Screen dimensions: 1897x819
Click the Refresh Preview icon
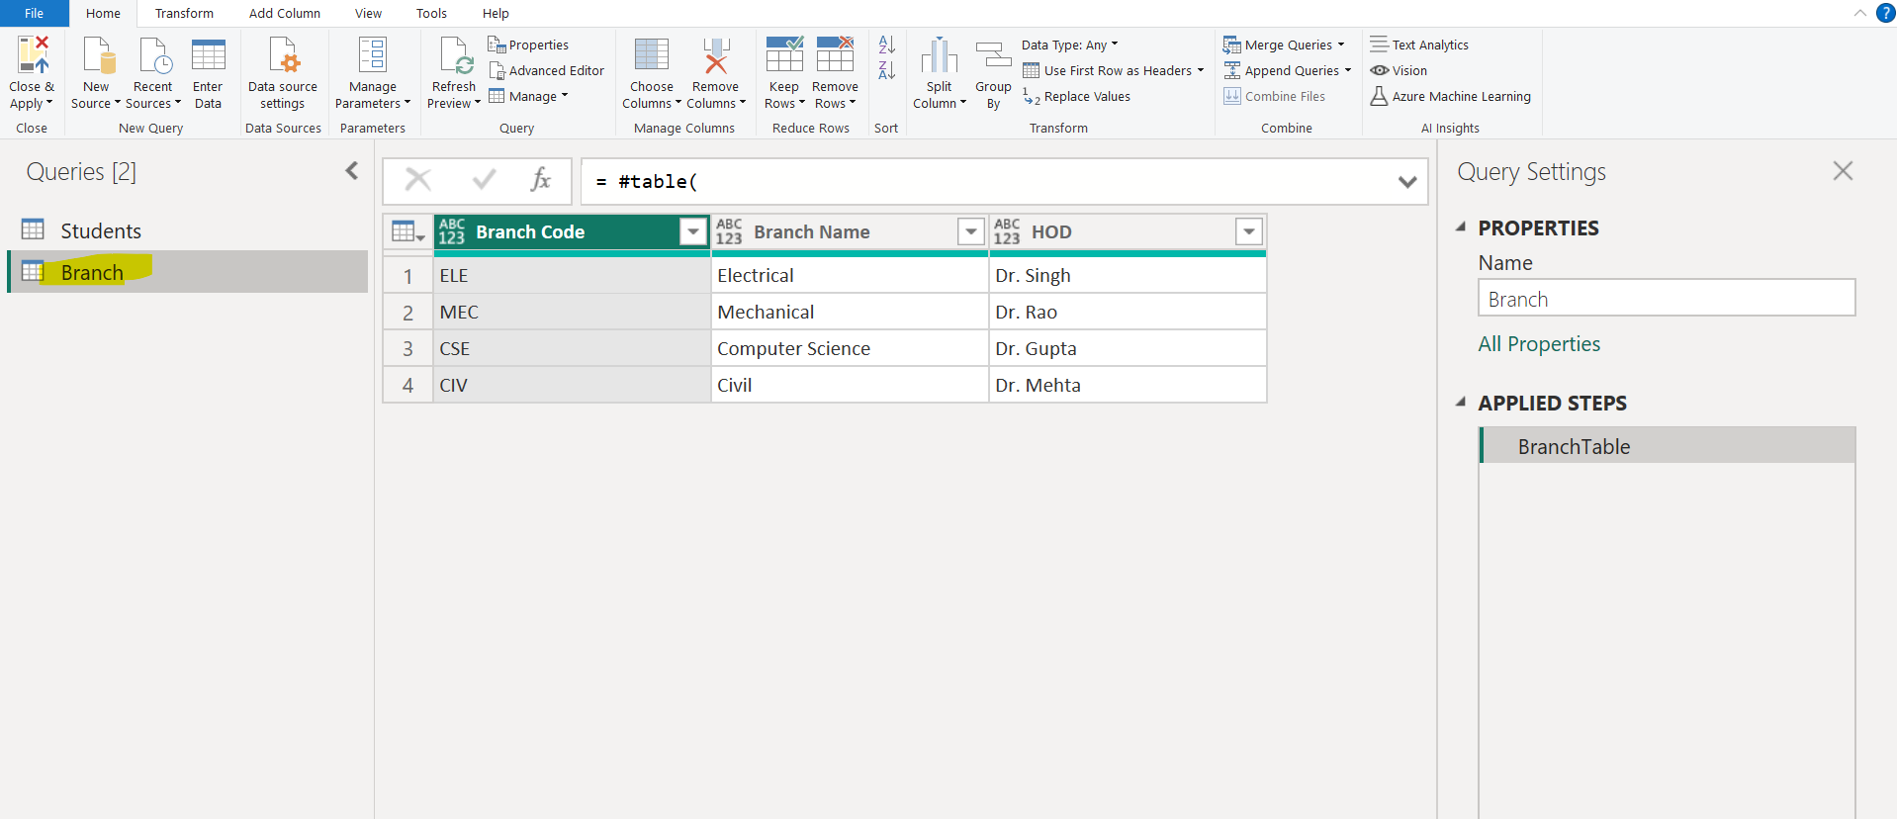pyautogui.click(x=454, y=55)
